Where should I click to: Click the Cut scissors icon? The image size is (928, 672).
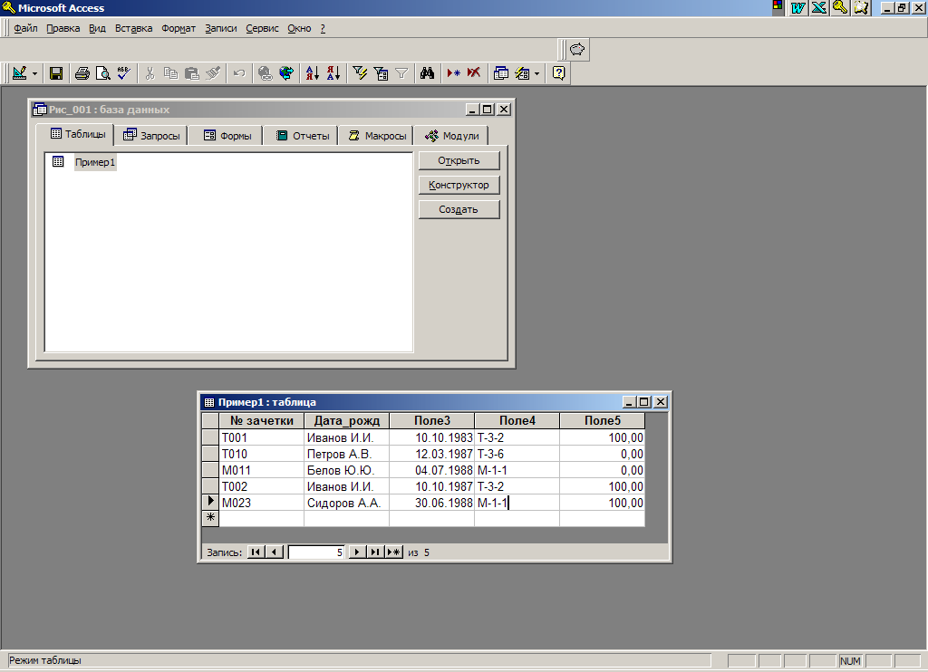coord(150,73)
